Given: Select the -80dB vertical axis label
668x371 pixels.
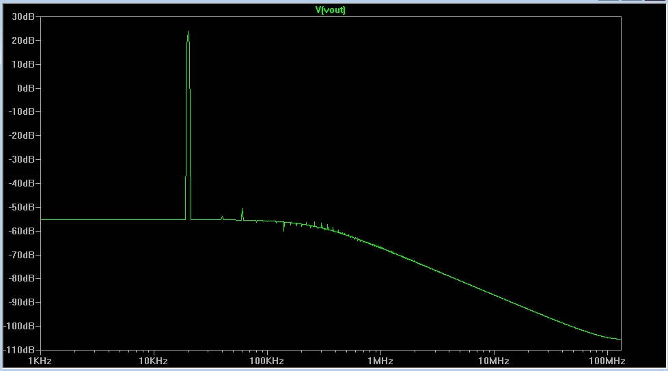Looking at the screenshot, I should tap(22, 278).
